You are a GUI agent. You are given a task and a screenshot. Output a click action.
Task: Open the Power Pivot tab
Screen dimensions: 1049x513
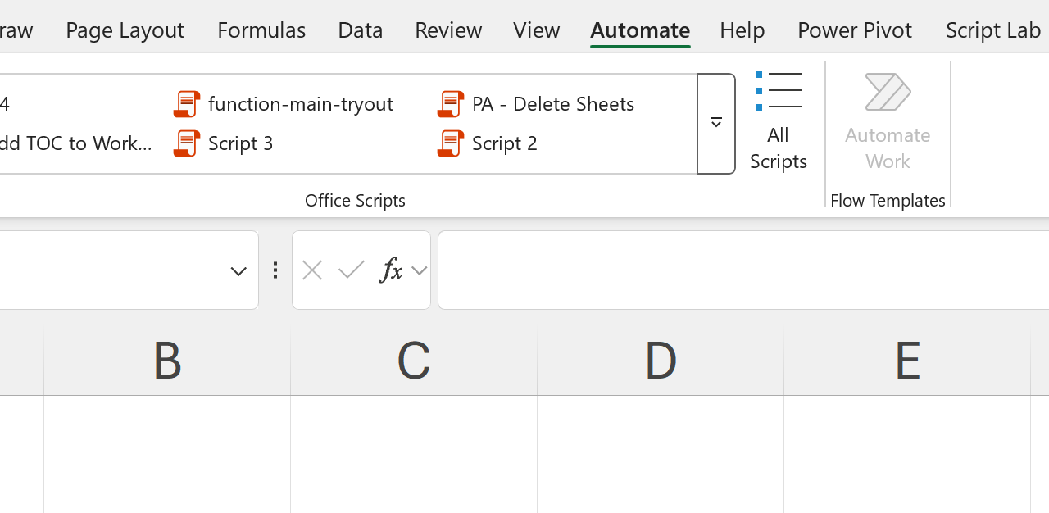[854, 30]
